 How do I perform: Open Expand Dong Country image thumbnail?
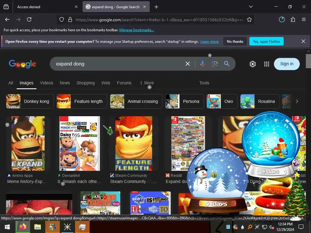point(100,203)
